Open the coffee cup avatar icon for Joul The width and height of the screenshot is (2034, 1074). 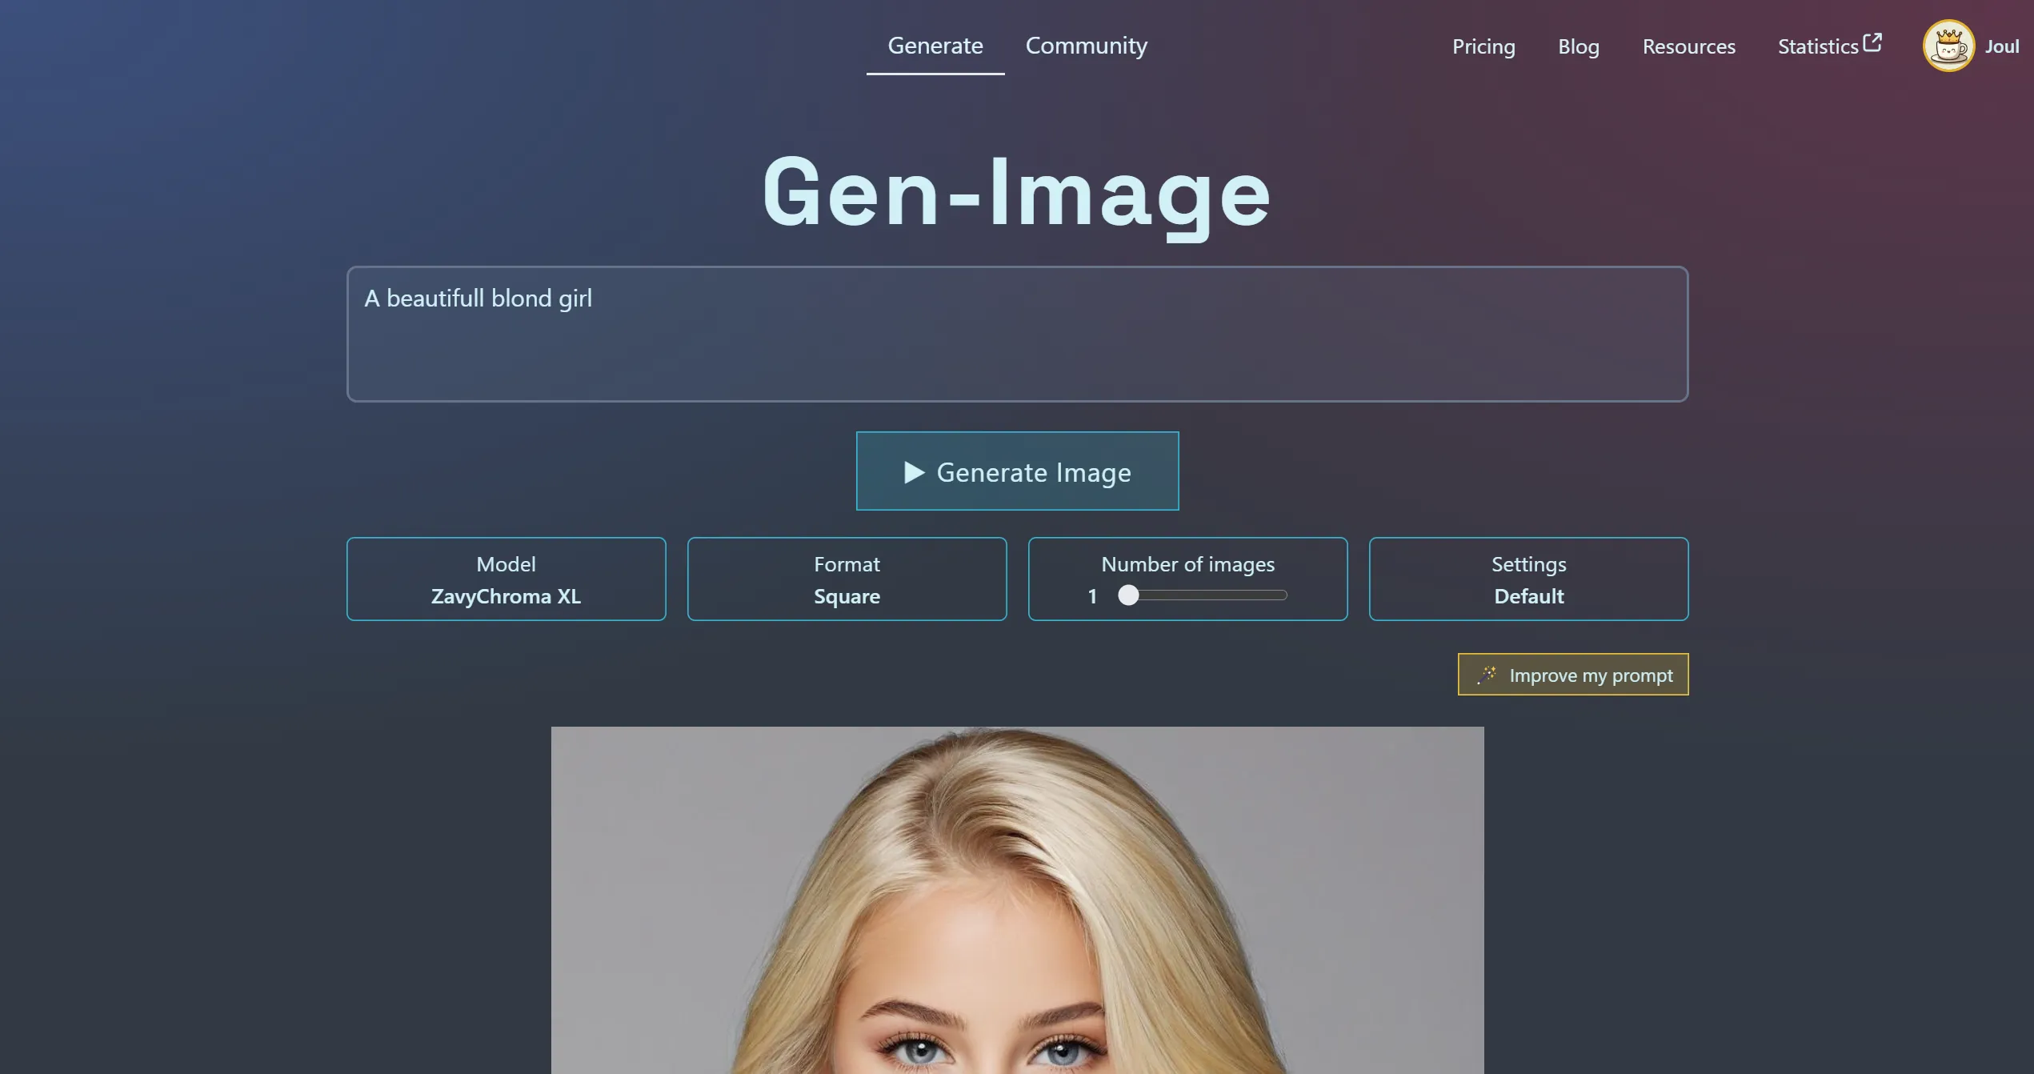tap(1948, 46)
